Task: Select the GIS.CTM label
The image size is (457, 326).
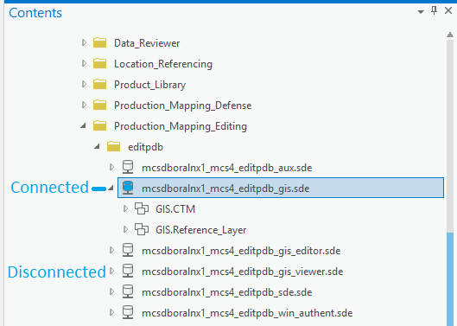Action: tap(175, 209)
